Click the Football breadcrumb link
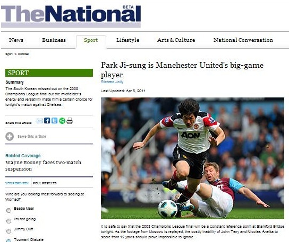 coord(23,54)
